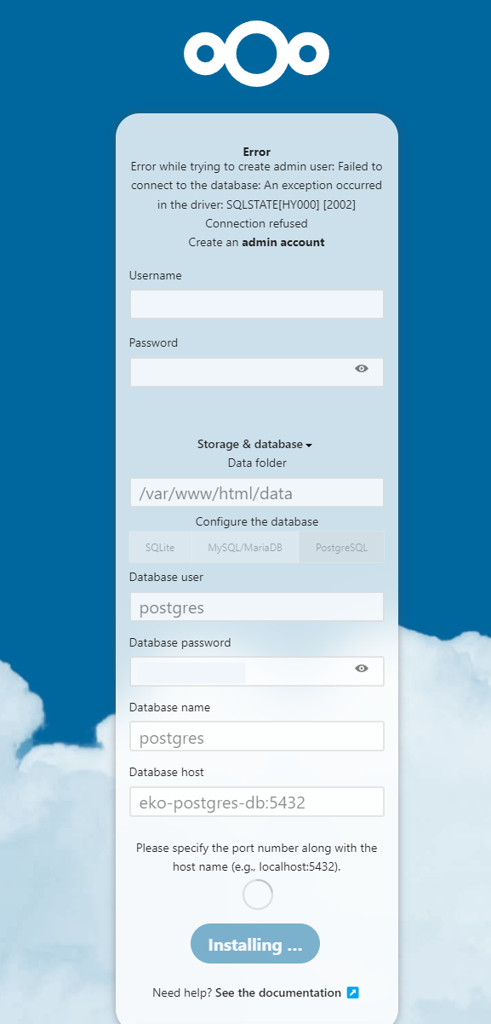
Task: Focus the admin Password field
Action: point(256,372)
